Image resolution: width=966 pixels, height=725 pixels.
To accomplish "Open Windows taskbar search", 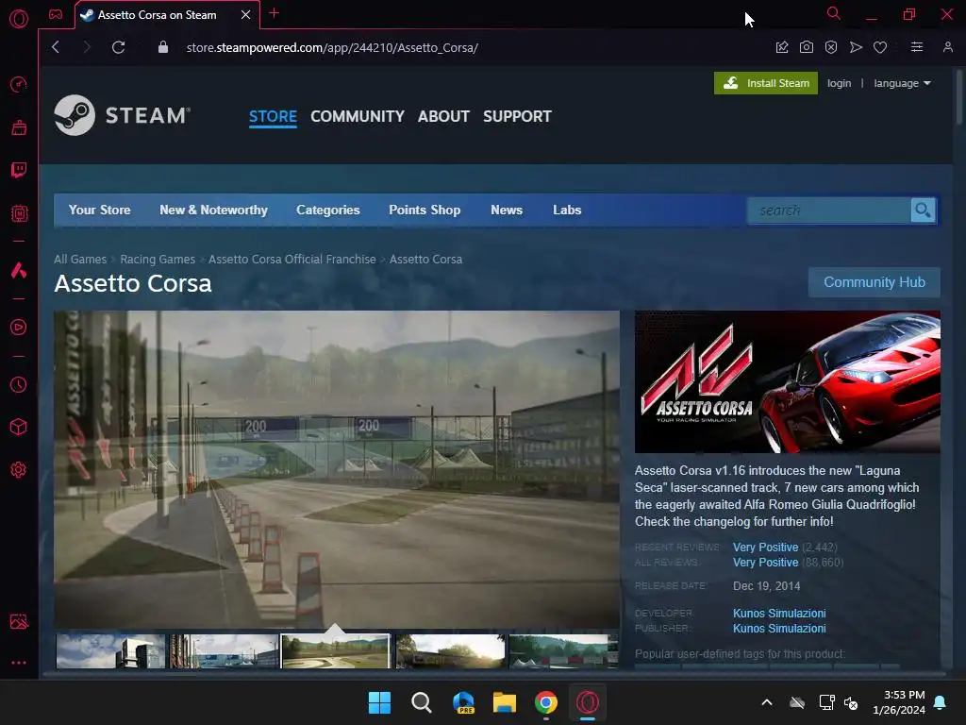I will point(422,702).
